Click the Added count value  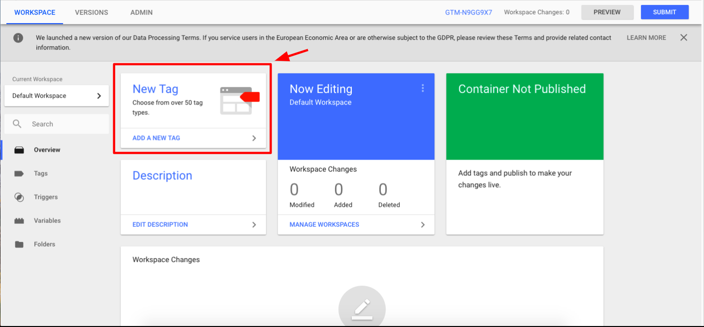(x=338, y=190)
